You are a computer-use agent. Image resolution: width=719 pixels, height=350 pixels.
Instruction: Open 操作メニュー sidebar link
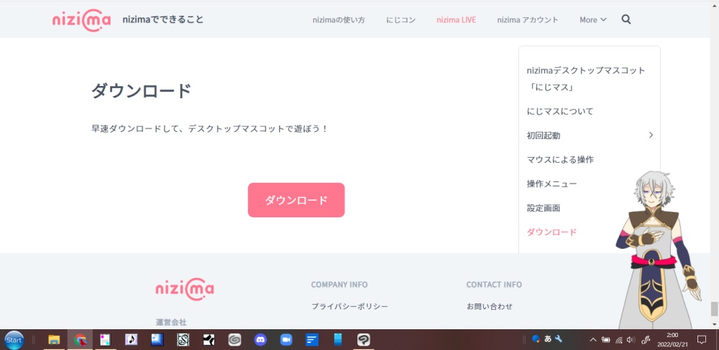(551, 184)
